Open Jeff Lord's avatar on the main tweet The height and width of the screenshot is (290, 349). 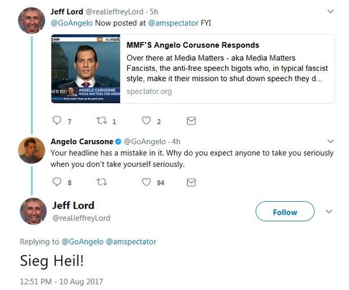point(33,210)
